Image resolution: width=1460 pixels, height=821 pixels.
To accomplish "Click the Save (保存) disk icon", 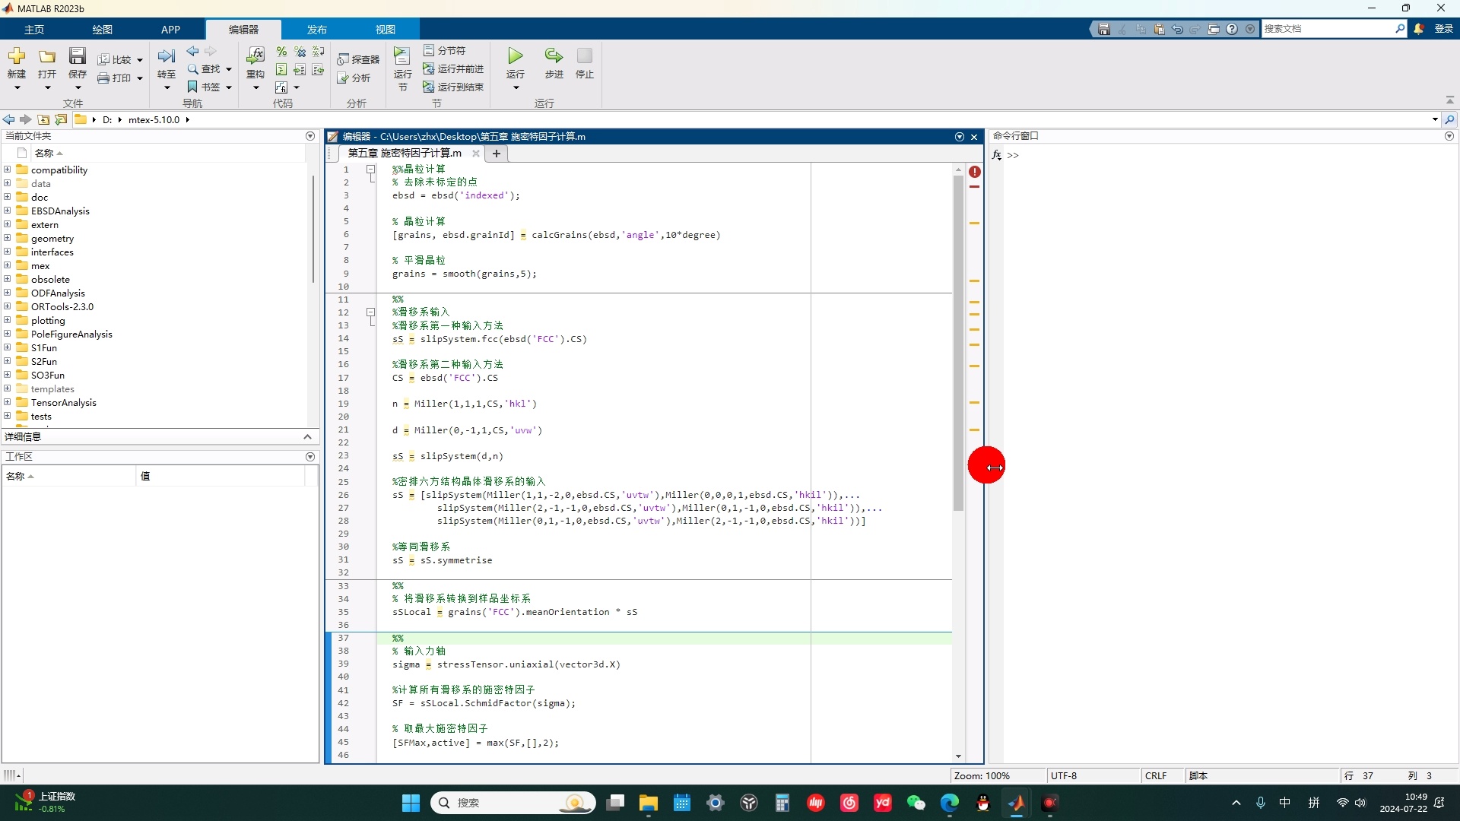I will [x=78, y=56].
